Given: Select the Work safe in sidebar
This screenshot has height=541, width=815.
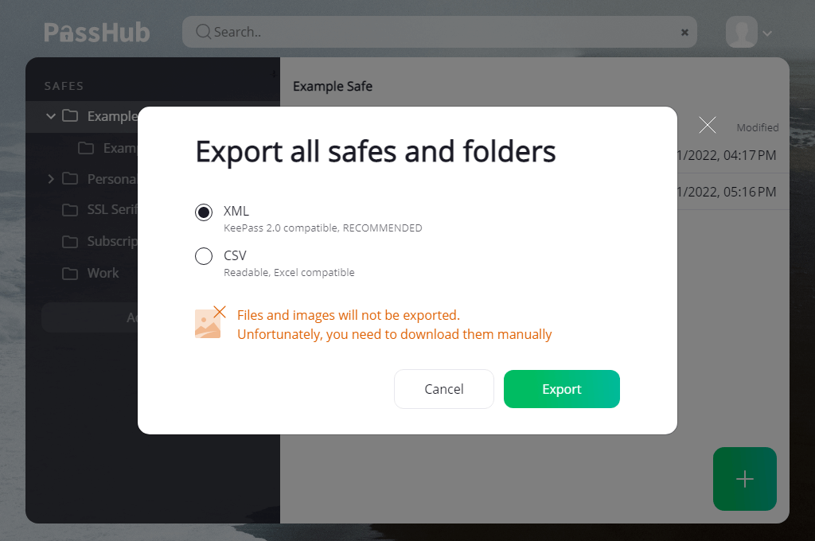Looking at the screenshot, I should tap(103, 273).
